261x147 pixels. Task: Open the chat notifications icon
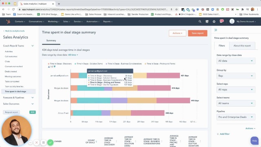[x=221, y=21]
